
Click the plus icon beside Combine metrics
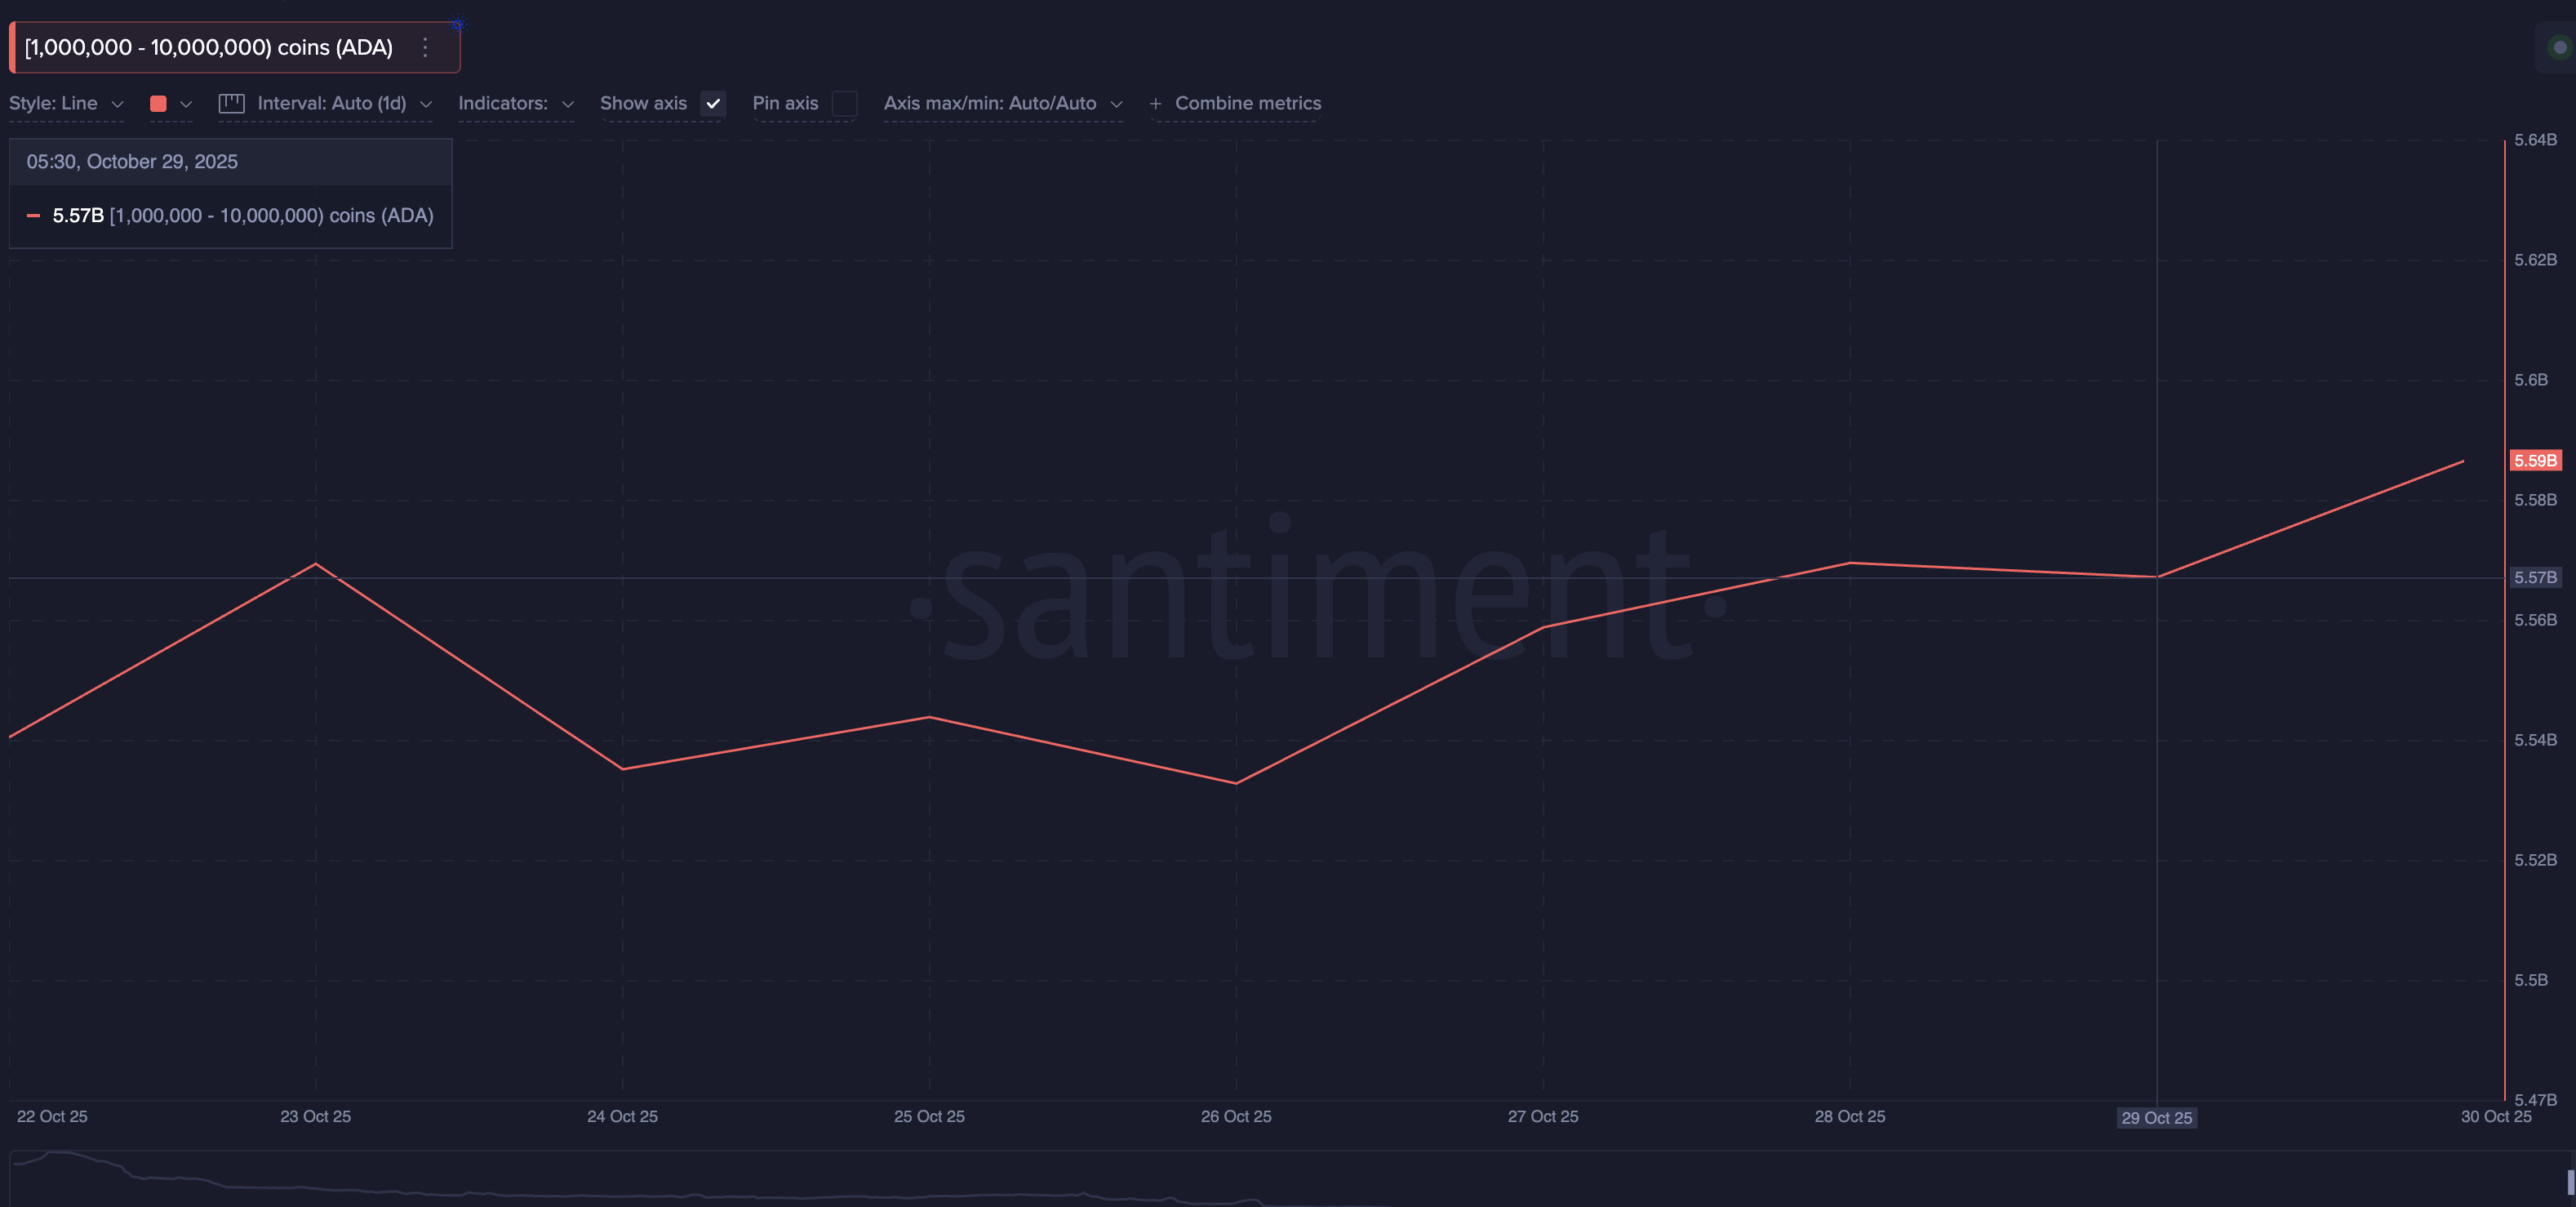[1157, 103]
